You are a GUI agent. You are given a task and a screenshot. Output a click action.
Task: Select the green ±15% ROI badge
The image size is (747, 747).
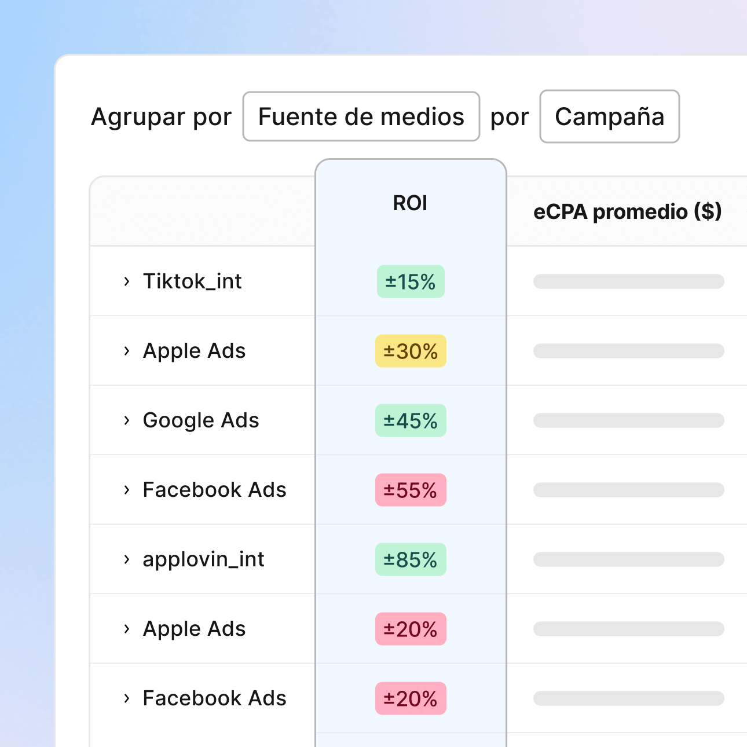411,281
